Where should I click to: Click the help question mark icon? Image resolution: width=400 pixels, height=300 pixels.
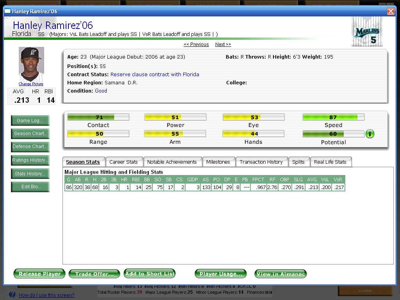[x=12, y=294]
